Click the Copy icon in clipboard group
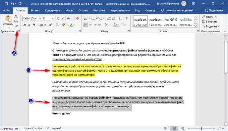 pyautogui.click(x=16, y=21)
